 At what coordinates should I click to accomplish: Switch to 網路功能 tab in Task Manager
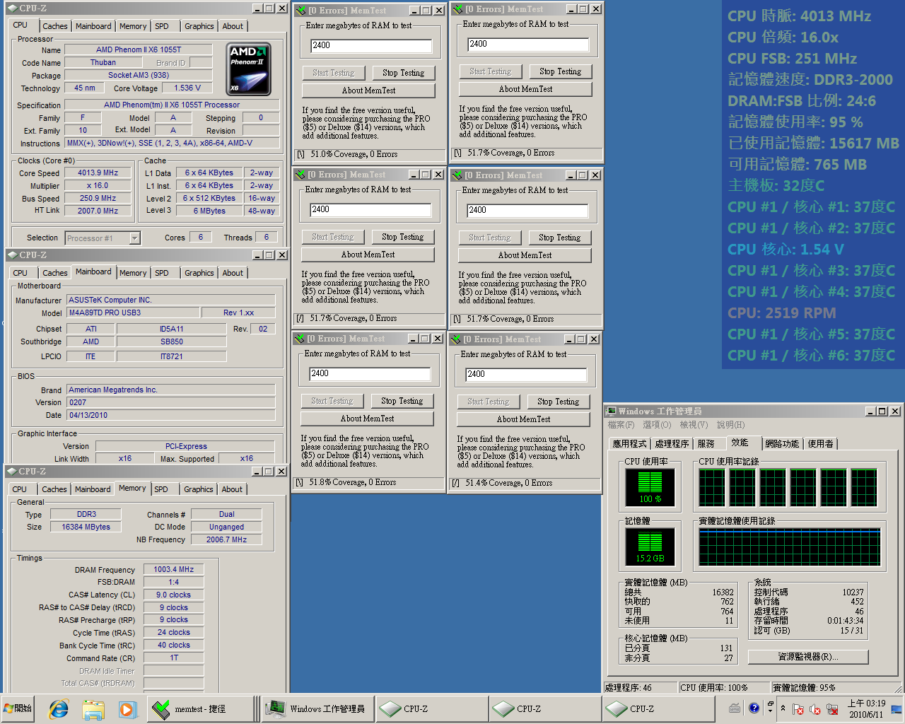[x=782, y=444]
